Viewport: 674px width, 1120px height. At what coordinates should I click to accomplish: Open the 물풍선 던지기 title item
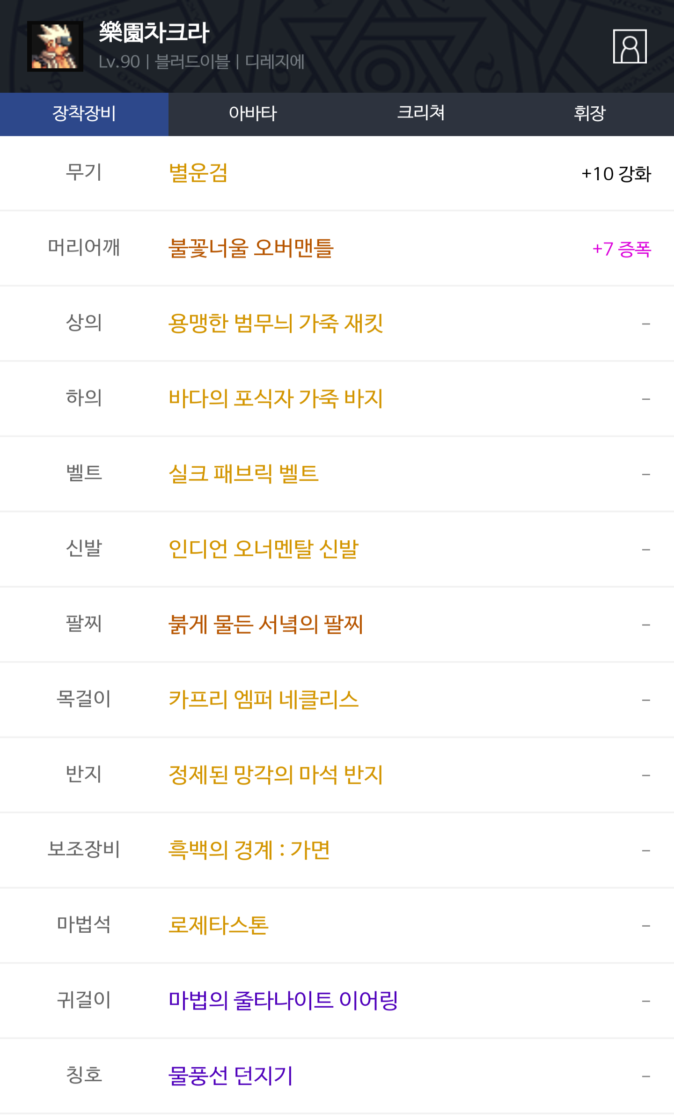[231, 1076]
